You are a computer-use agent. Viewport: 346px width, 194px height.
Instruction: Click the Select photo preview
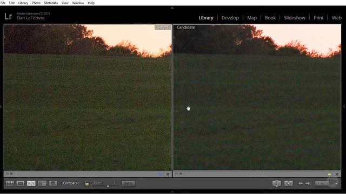88,97
